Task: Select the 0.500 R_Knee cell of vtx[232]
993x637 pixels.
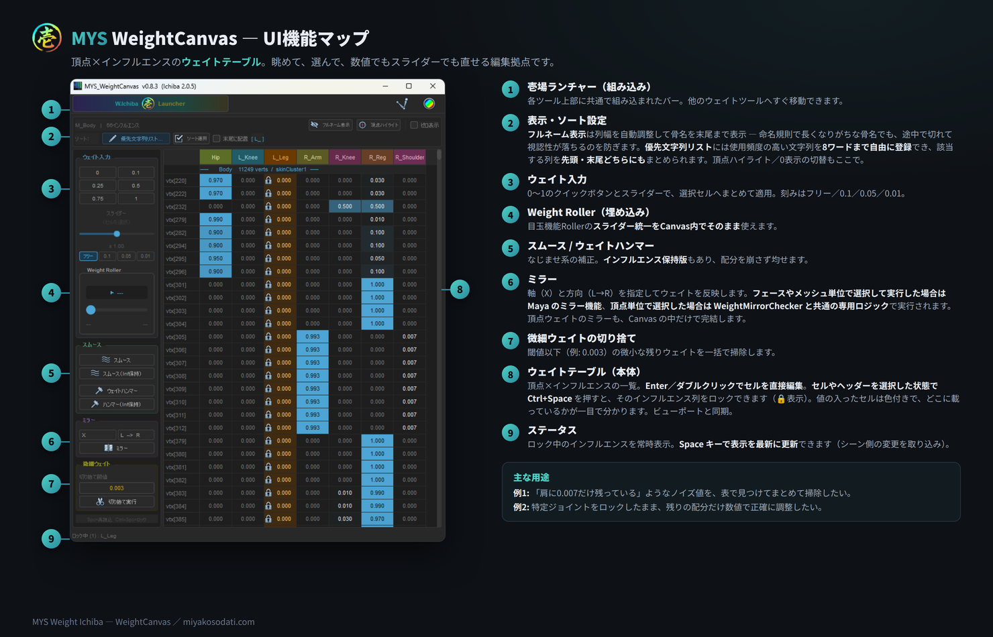Action: [x=345, y=207]
